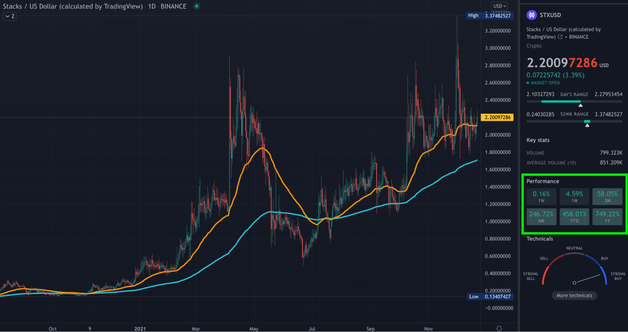This screenshot has width=628, height=332.
Task: Open the external link icon beside TradingView
Action: (x=560, y=37)
